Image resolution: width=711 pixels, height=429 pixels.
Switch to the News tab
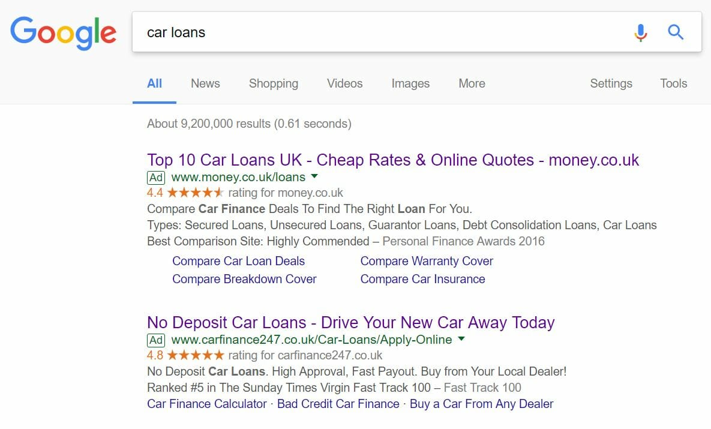pos(205,83)
